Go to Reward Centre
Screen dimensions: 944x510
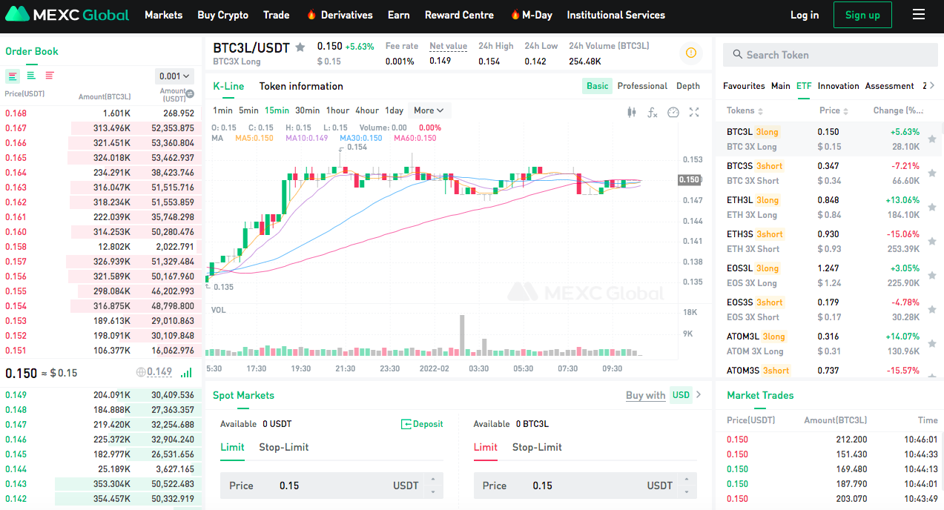click(x=459, y=15)
